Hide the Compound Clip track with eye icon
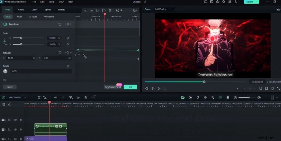The image size is (281, 141). click(x=21, y=129)
